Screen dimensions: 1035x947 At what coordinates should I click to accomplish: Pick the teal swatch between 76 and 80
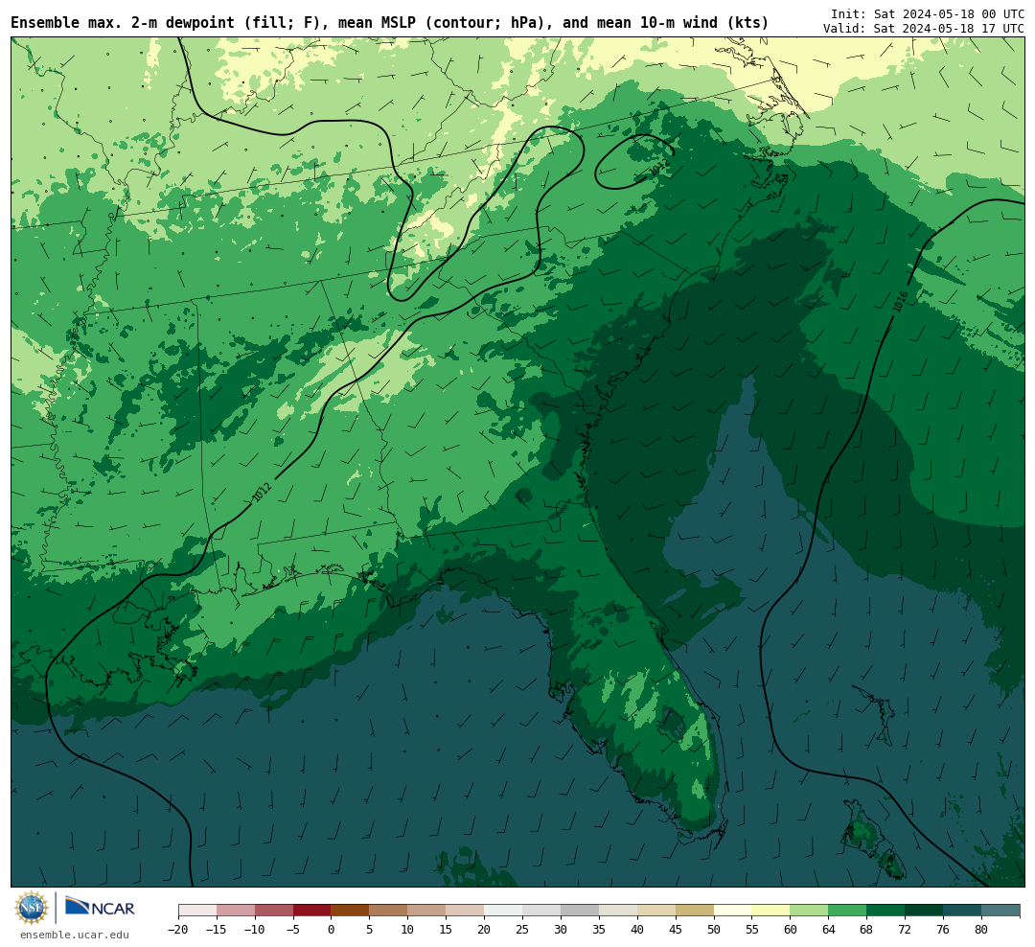963,910
